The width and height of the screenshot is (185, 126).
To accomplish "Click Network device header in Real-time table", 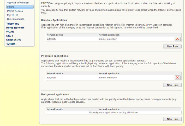I will pos(55,35).
